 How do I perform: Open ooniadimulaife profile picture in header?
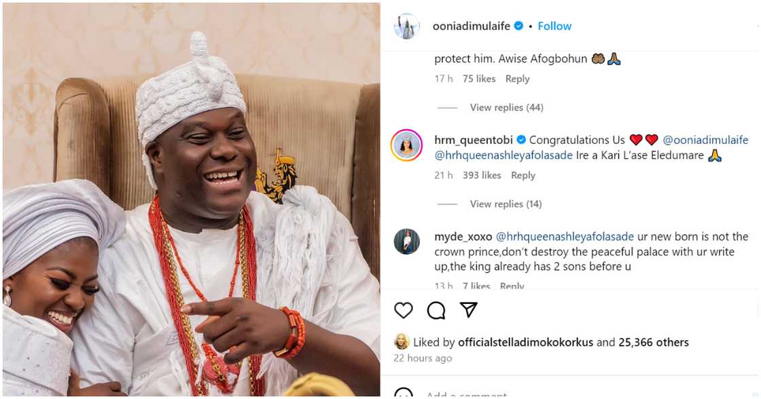406,26
